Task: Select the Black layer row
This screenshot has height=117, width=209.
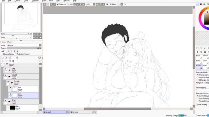Action: click(x=23, y=108)
